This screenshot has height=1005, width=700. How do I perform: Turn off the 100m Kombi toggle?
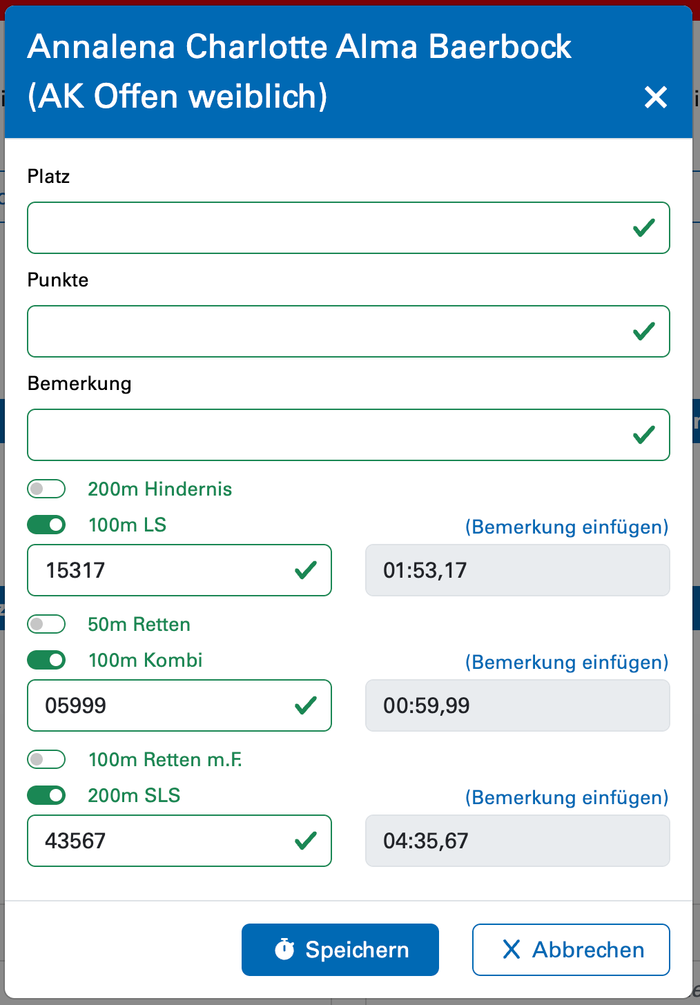(x=46, y=660)
